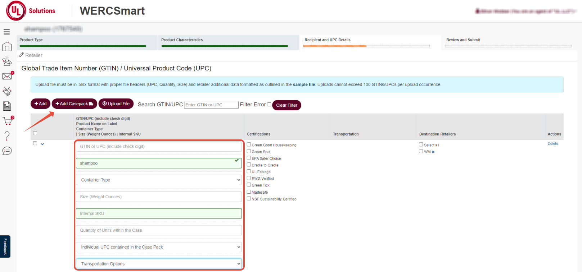Click the Add button
This screenshot has width=582, height=272.
click(40, 103)
